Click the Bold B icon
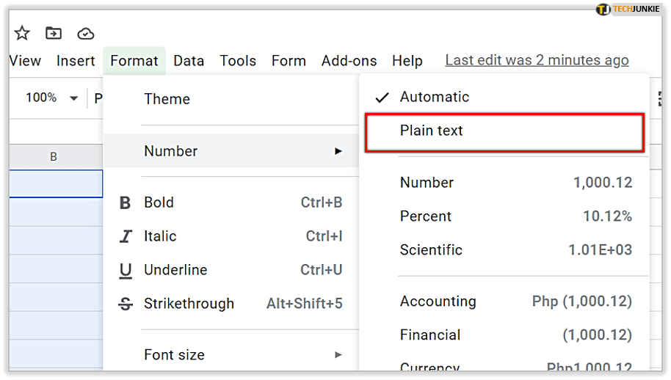The image size is (671, 380). [126, 203]
